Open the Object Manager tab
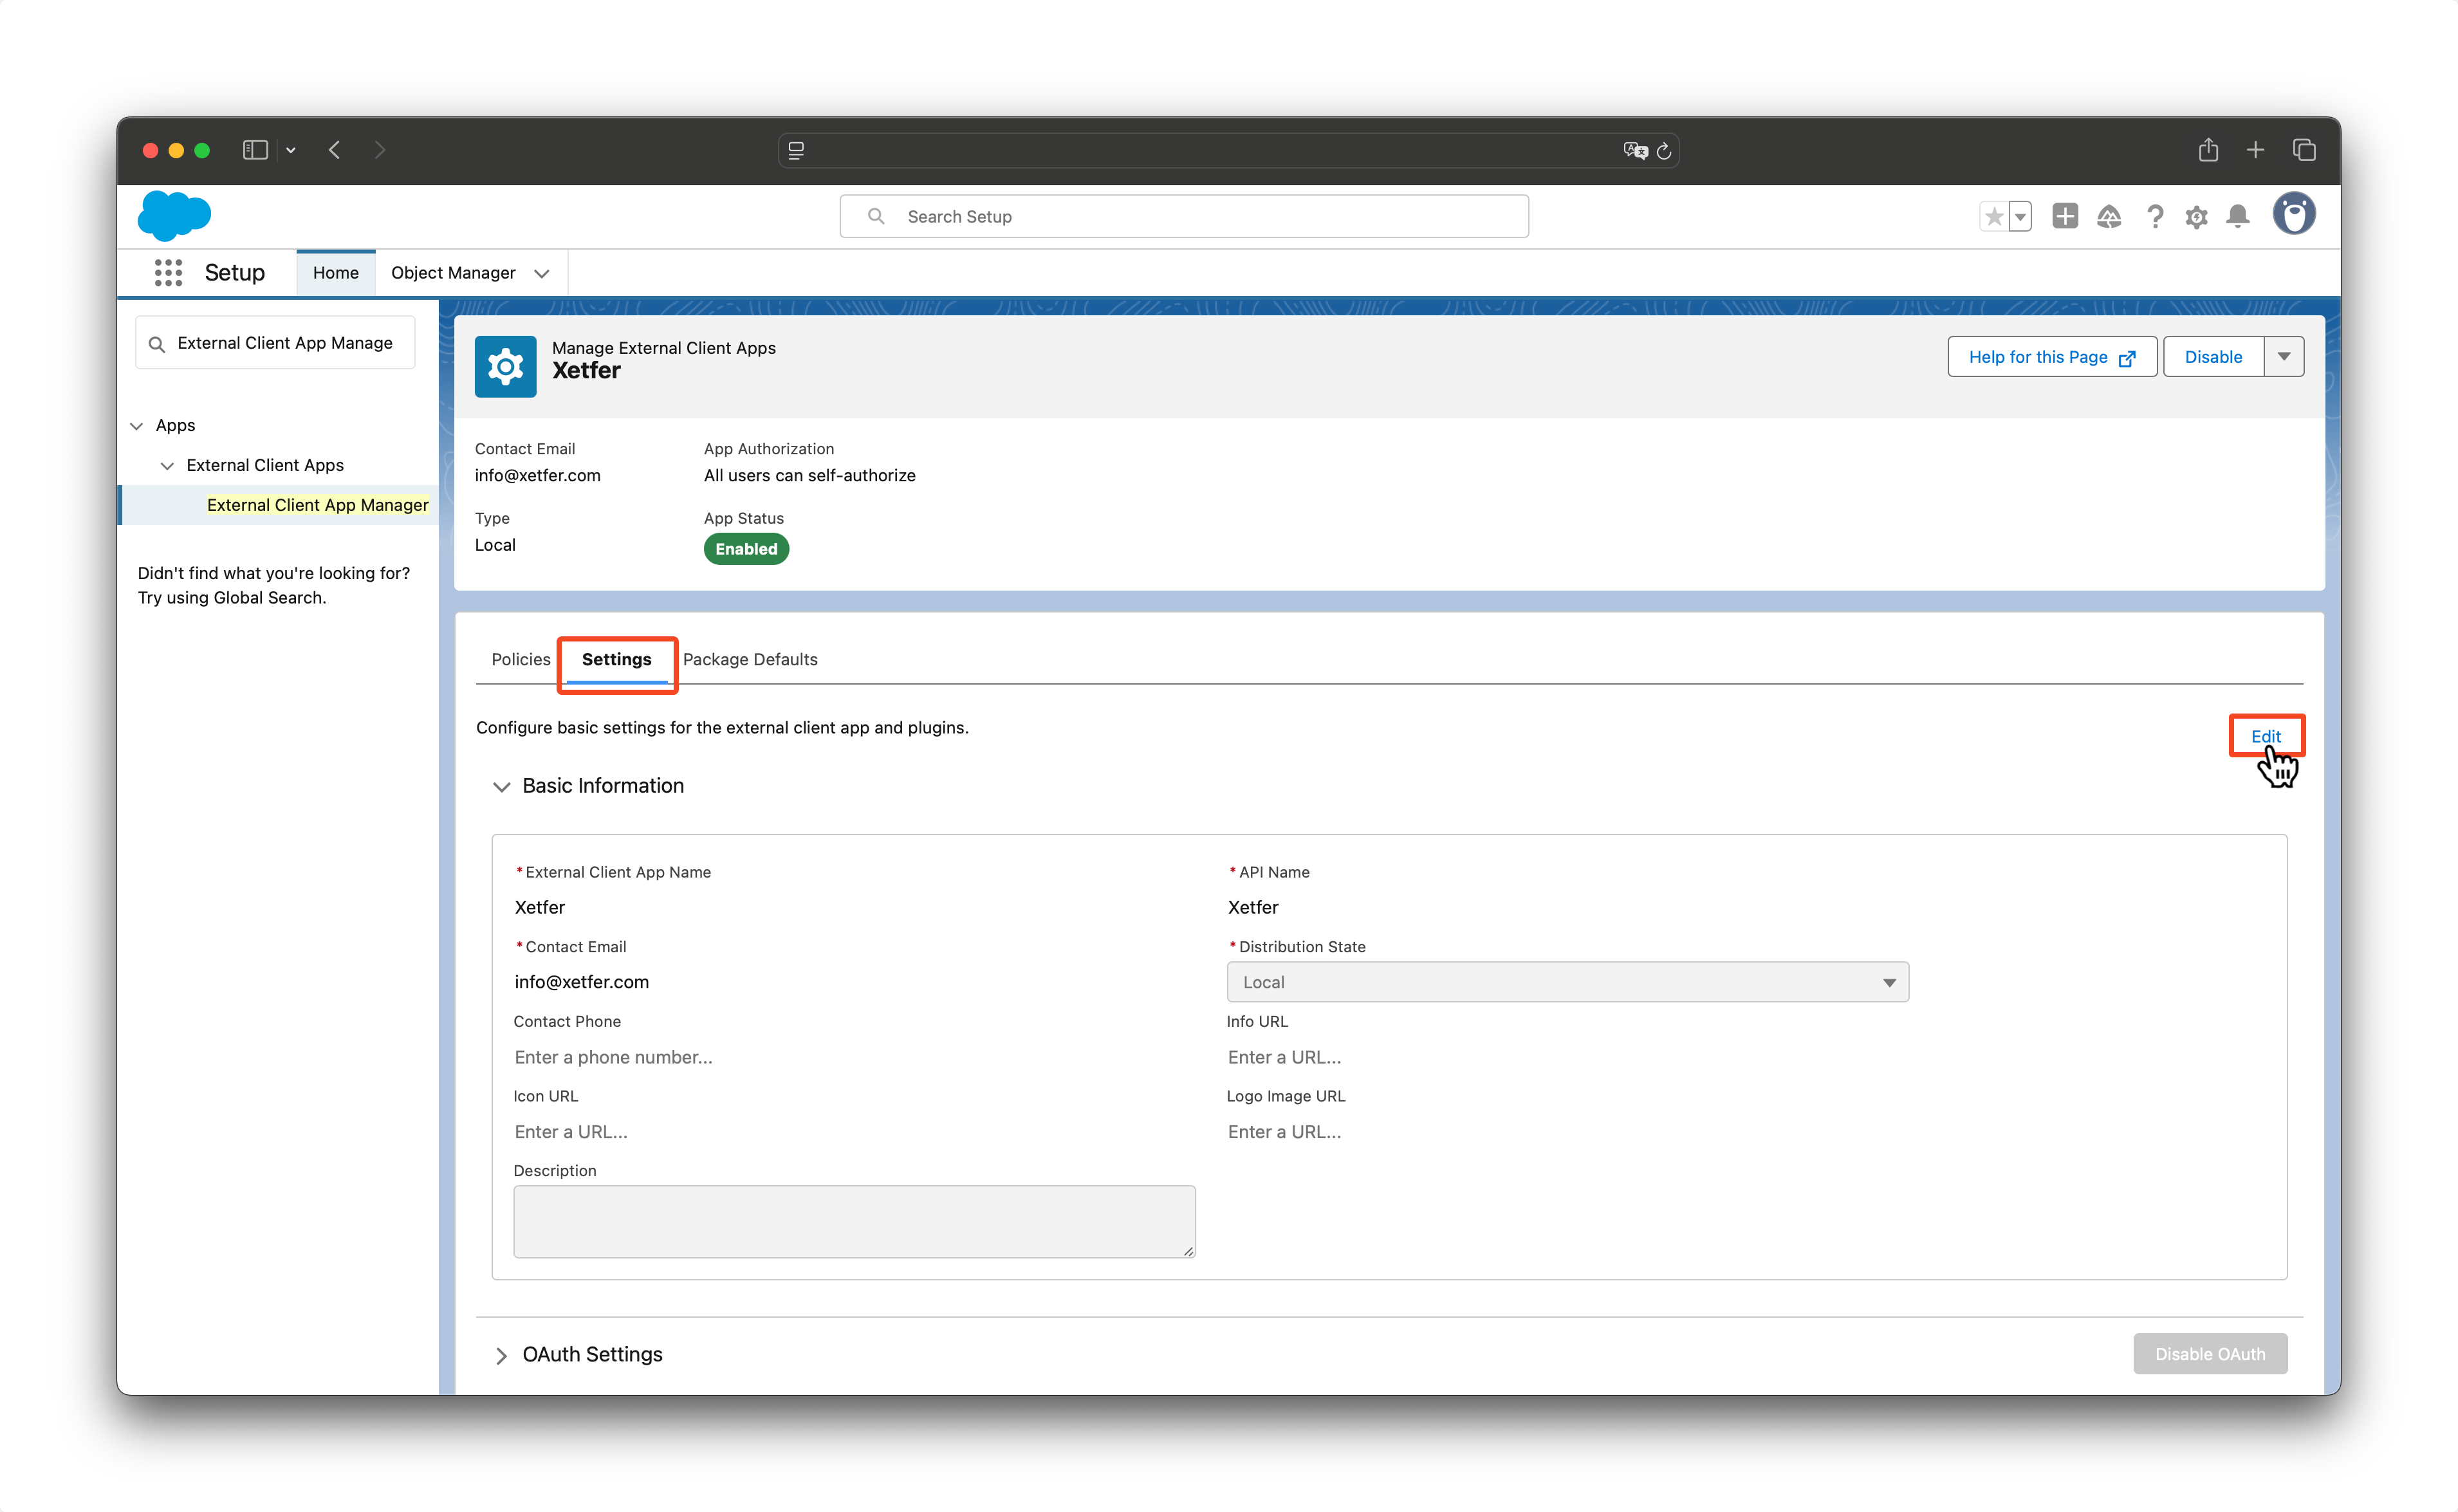This screenshot has width=2458, height=1512. (453, 273)
